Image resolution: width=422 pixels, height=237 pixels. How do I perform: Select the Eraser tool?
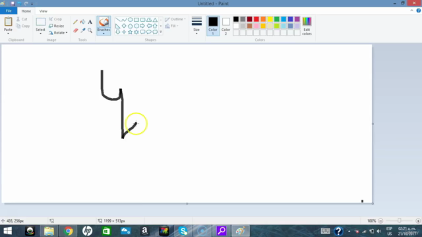[x=75, y=31]
